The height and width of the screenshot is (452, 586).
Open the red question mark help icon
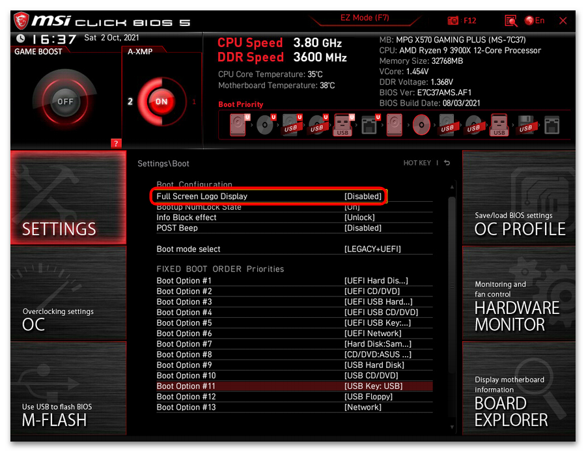coord(116,143)
